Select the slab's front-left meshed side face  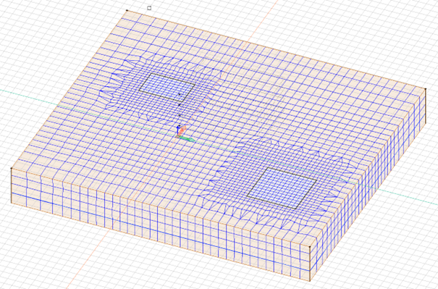pyautogui.click(x=161, y=225)
